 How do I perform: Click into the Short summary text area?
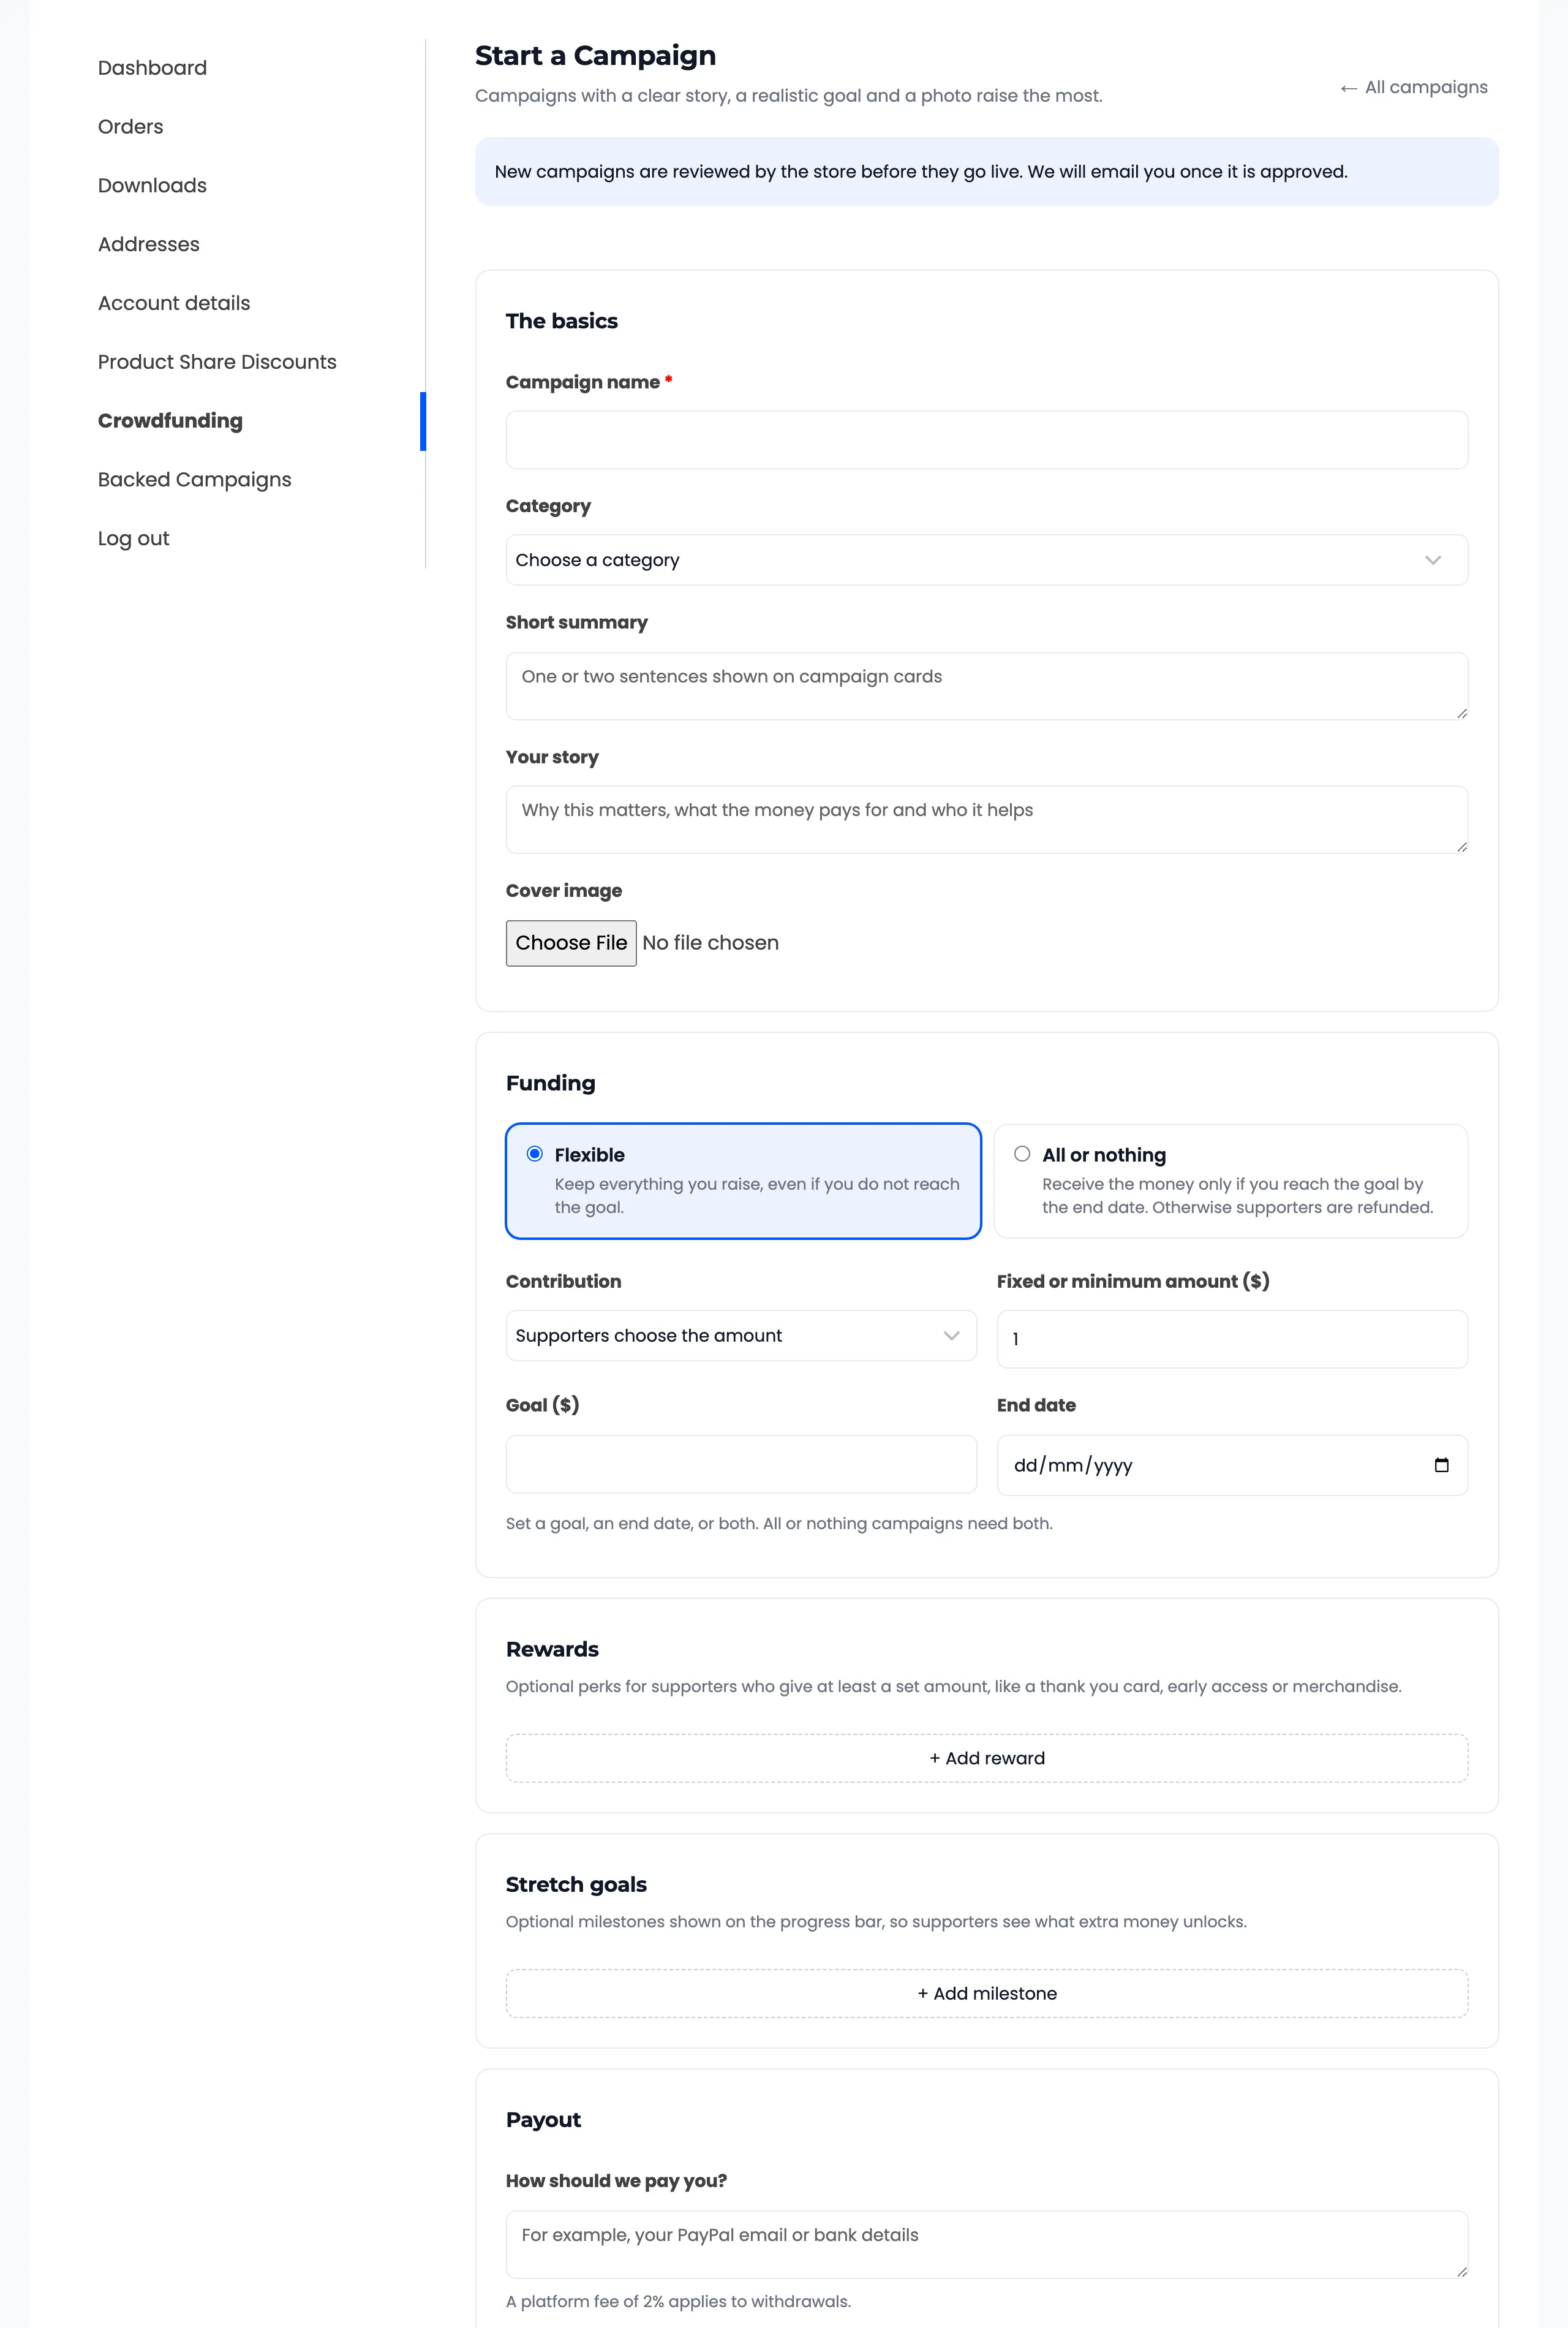point(986,686)
